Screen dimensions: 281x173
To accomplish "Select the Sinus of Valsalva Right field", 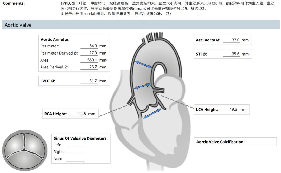I will click(x=75, y=152).
